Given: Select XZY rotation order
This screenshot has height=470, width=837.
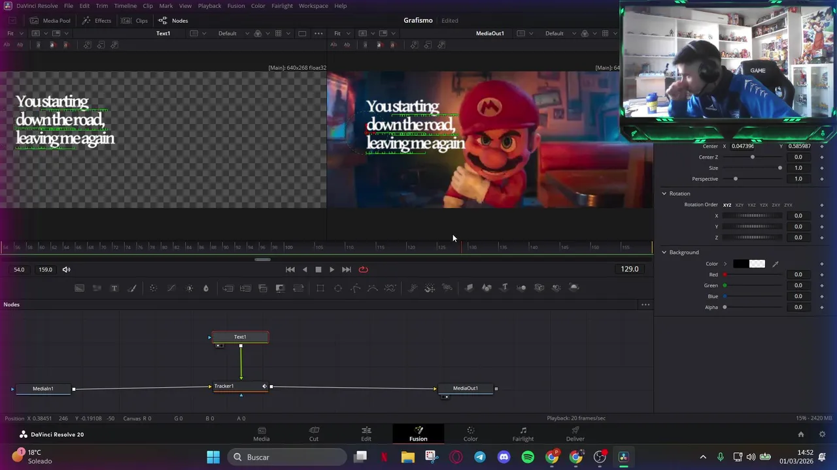Looking at the screenshot, I should pyautogui.click(x=739, y=205).
